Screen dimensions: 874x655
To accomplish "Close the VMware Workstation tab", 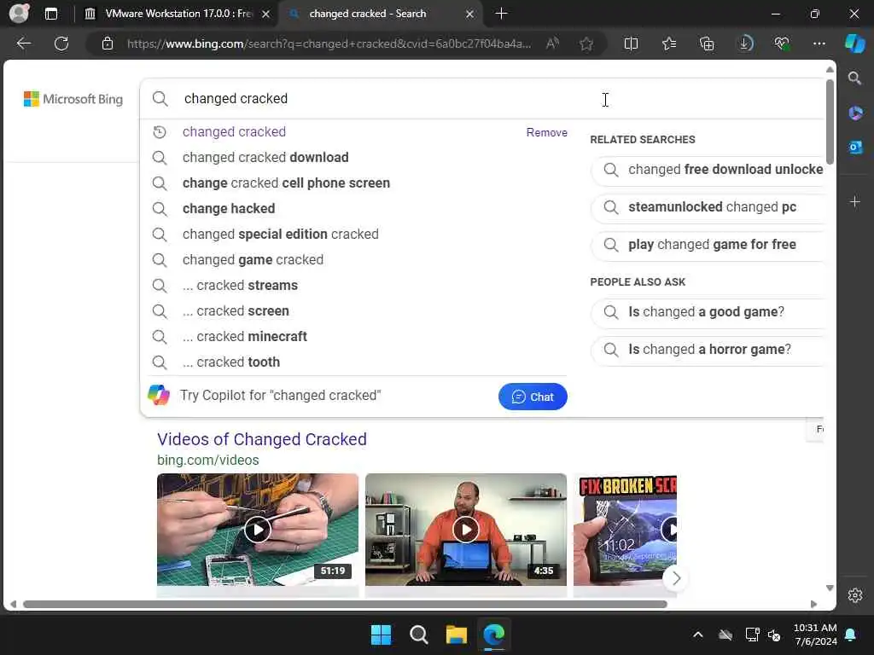I will tap(266, 14).
